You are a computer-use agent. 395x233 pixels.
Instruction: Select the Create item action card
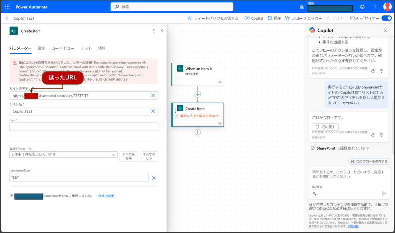point(198,115)
